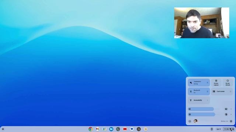Open Settings with the gear icon

(231, 121)
